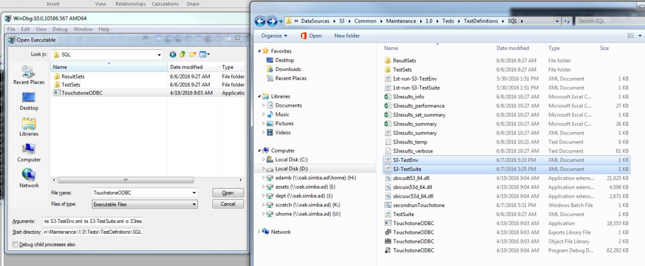
Task: Click Open button in Explorer toolbar
Action: click(x=311, y=35)
